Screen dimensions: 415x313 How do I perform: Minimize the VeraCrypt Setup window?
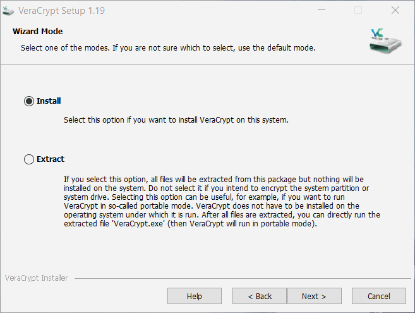click(322, 11)
